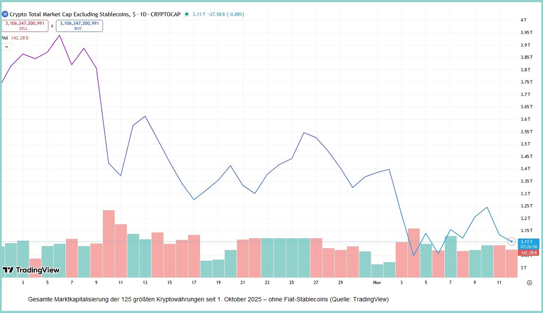Click the red 142.28 B volume label
The width and height of the screenshot is (543, 313).
[529, 253]
